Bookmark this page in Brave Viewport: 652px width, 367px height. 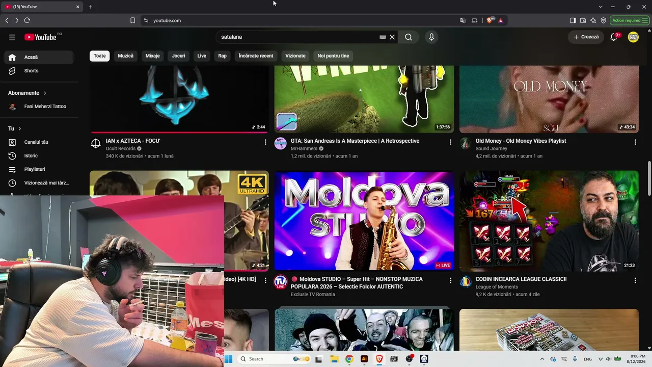(x=133, y=20)
